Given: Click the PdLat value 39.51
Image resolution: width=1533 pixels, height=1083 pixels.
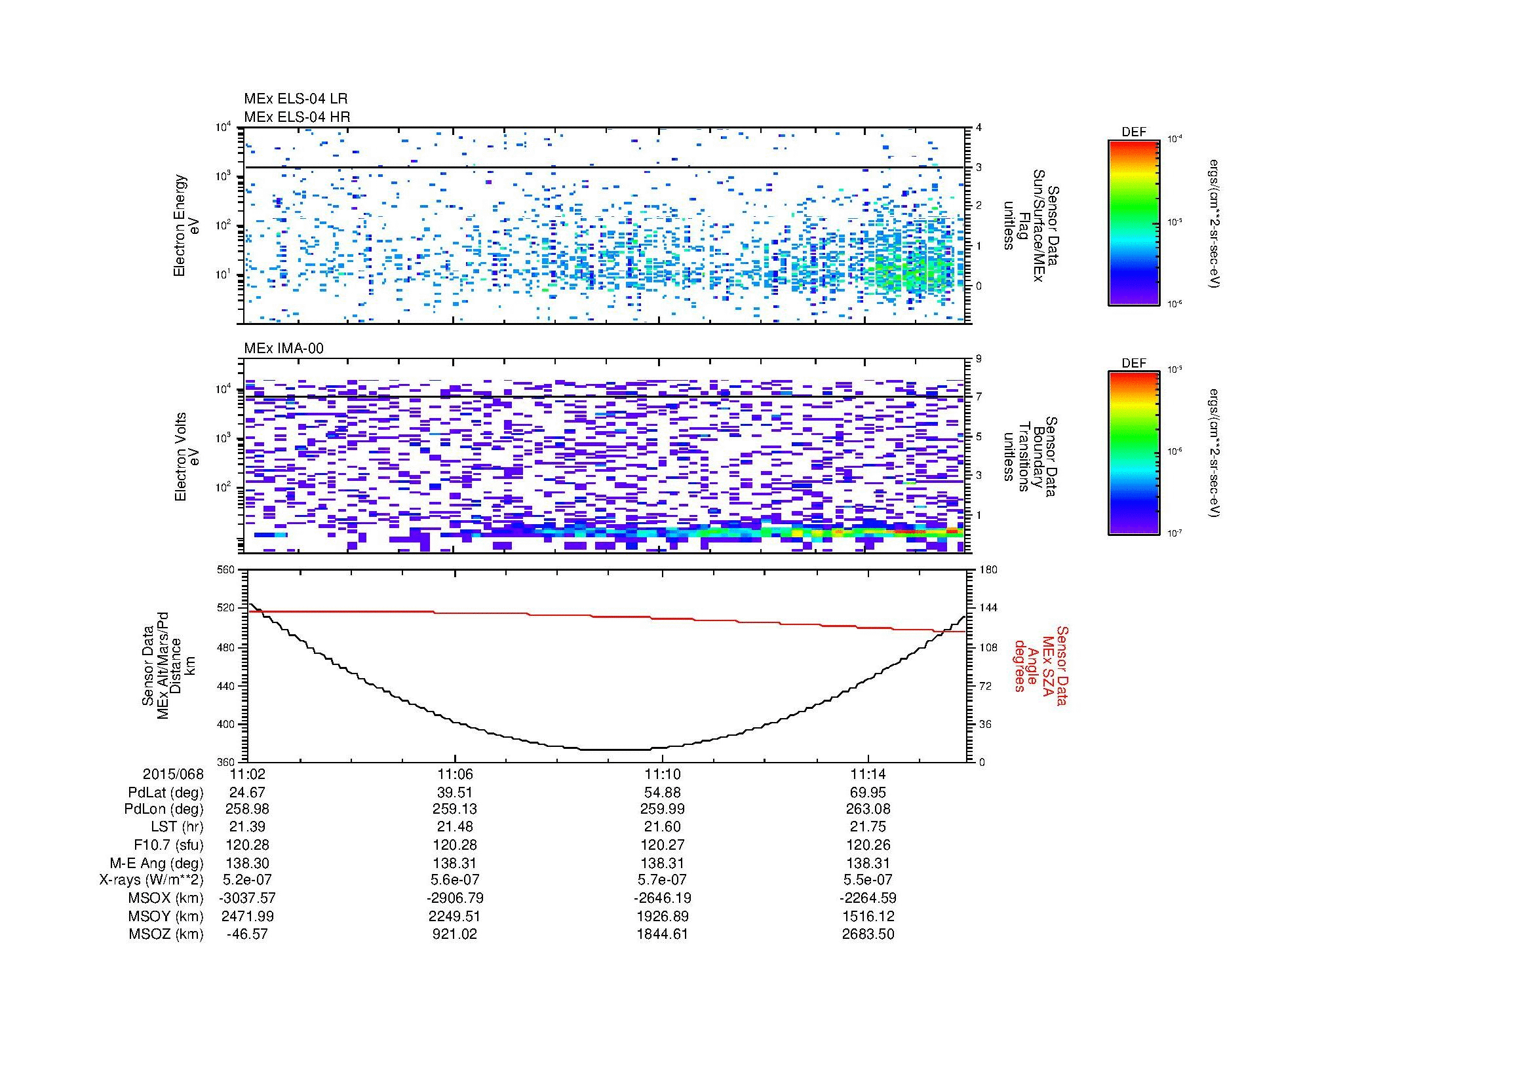Looking at the screenshot, I should [x=455, y=793].
